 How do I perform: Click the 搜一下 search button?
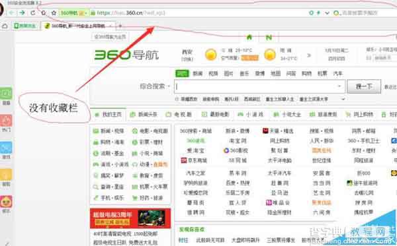[x=364, y=86]
